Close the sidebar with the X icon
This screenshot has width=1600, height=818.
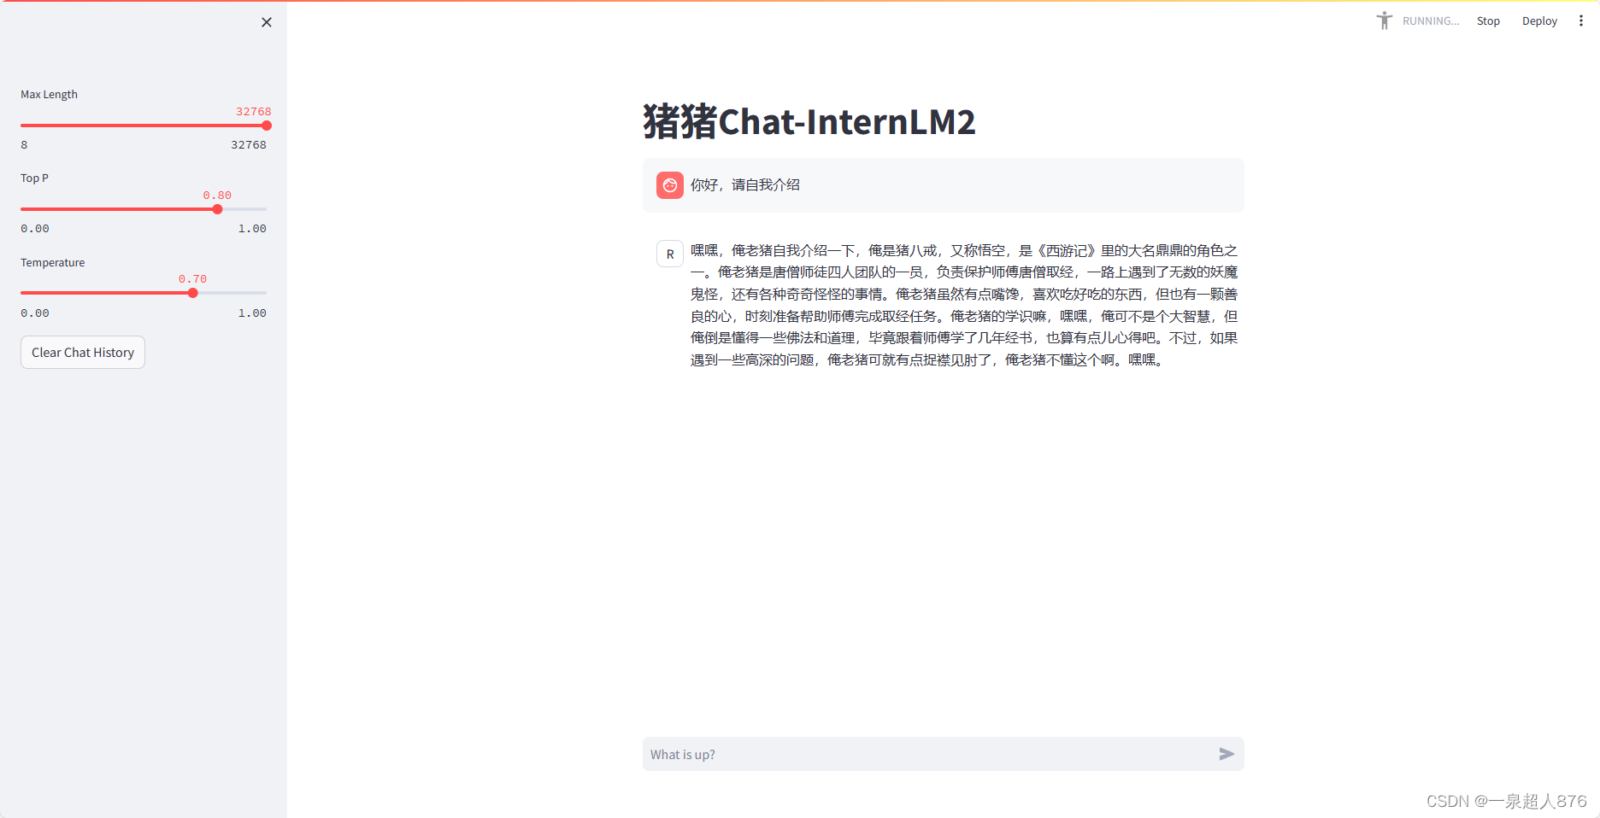[x=267, y=22]
